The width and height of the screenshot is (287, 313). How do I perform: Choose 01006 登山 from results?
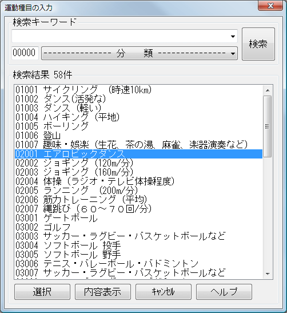(x=138, y=136)
